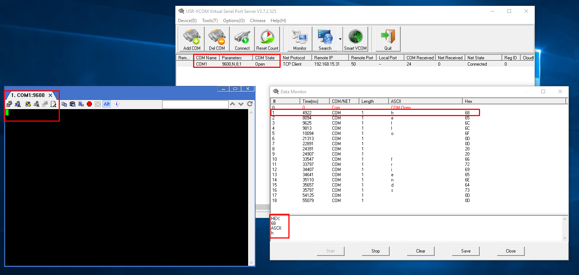Click the down chevron next to terminal search box

[x=241, y=104]
